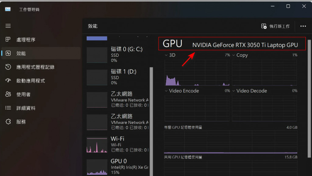The image size is (312, 176).
Task: Click the 服務 puzzle-gear icon in the sidebar
Action: 8,121
